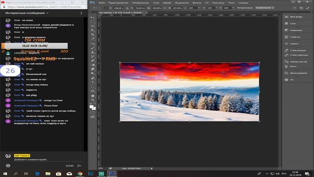Open the Interpolation dropdown
Screen dimensions: 314x177
(265, 8)
